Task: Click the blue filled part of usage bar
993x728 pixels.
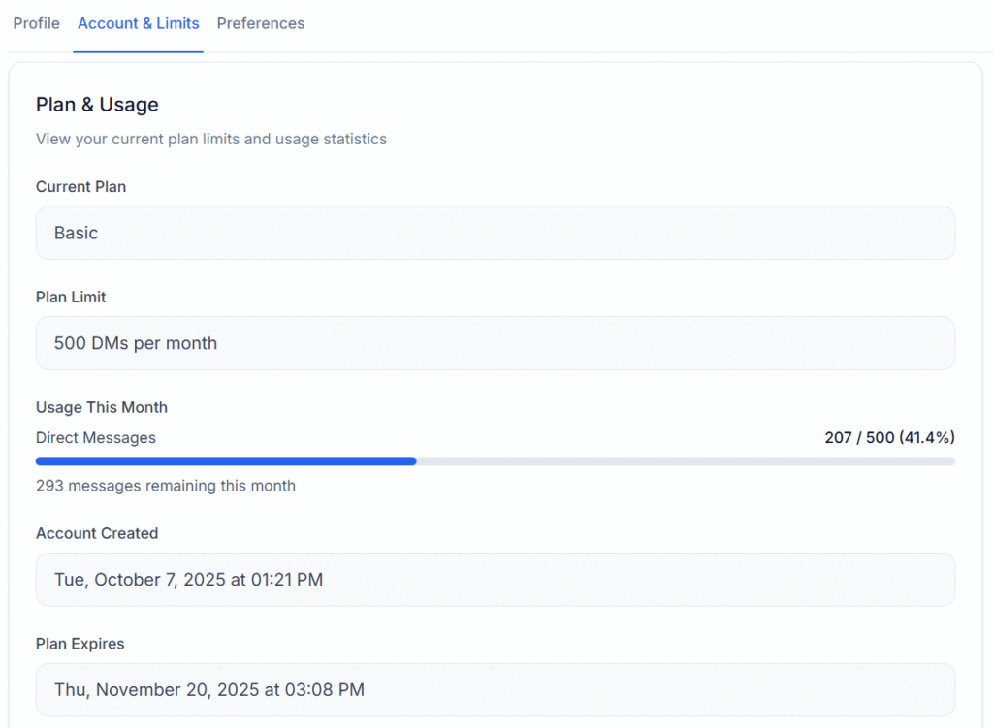Action: coord(225,461)
